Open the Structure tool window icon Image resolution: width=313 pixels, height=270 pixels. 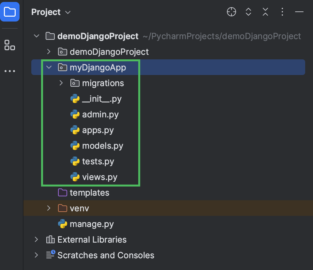pos(10,45)
